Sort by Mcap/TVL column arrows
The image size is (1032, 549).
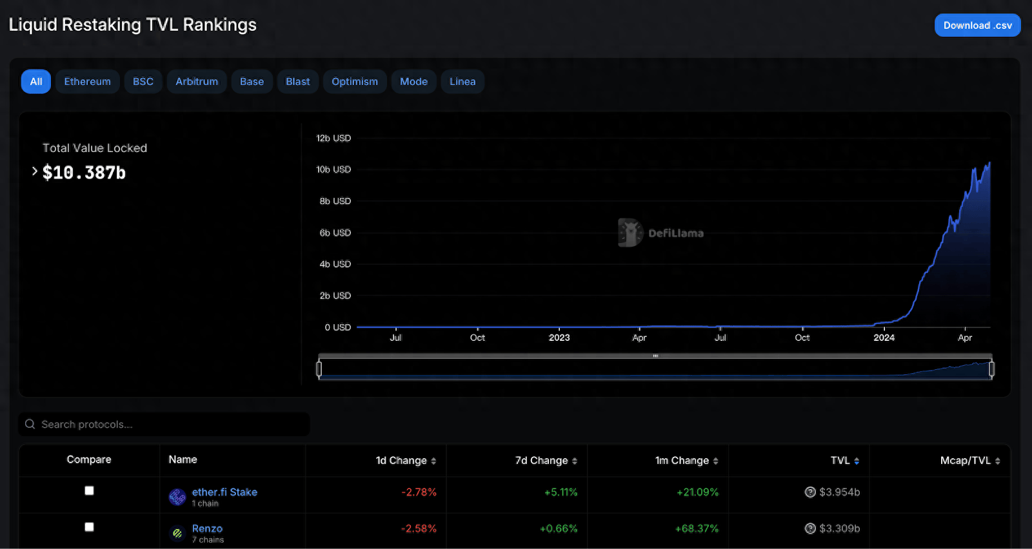(x=997, y=461)
